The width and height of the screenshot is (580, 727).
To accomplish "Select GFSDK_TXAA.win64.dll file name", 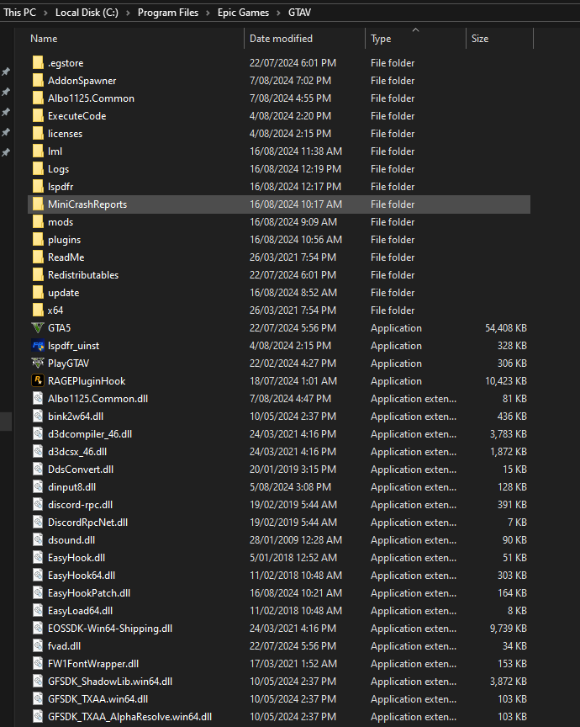I will [x=98, y=698].
